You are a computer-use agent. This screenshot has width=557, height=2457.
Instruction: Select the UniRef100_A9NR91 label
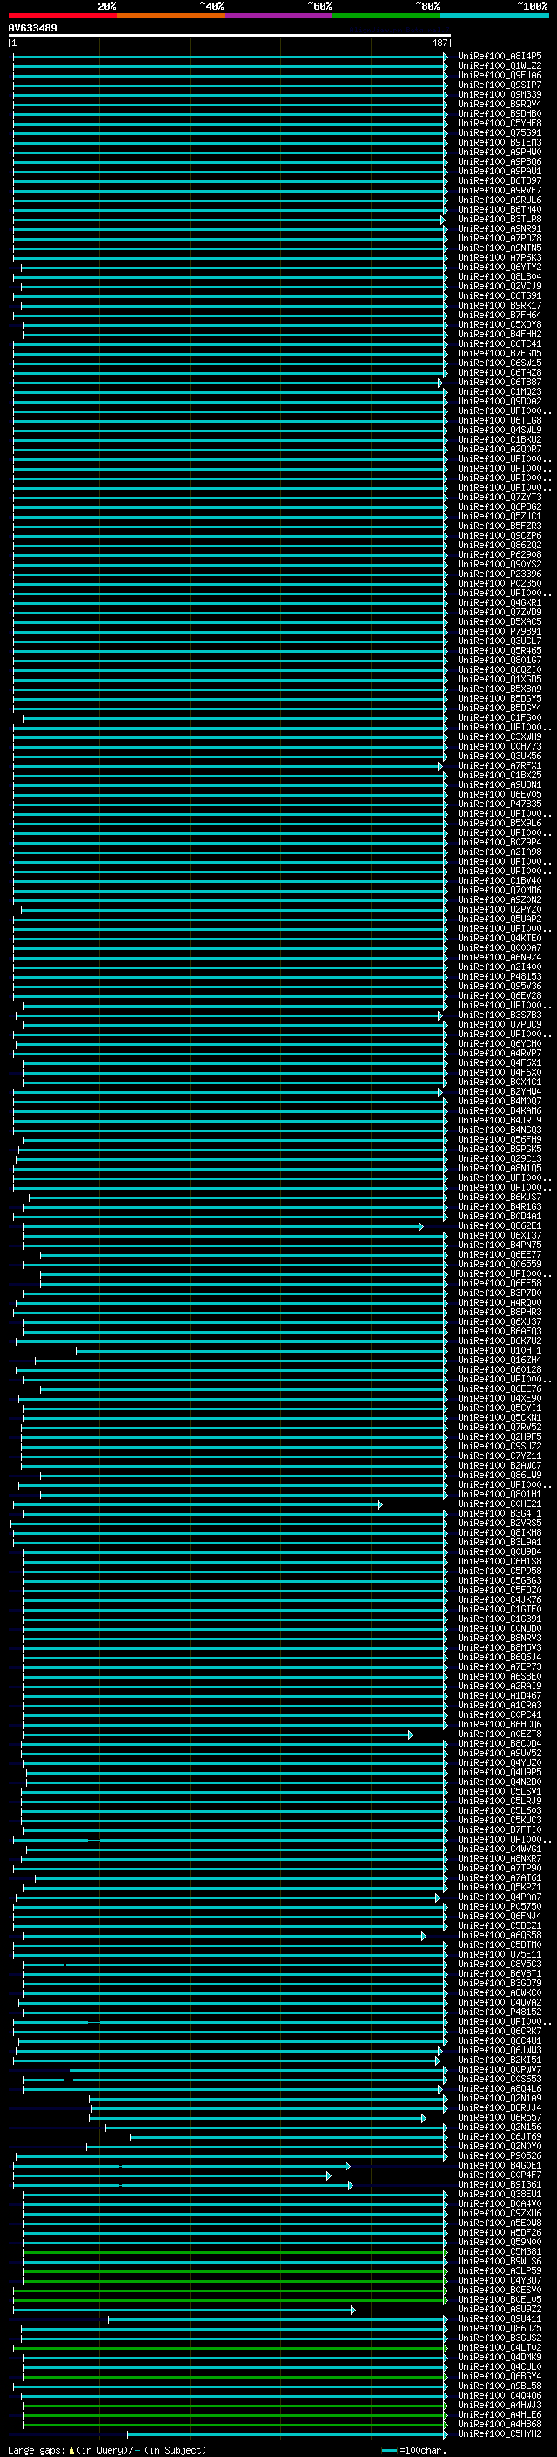[x=500, y=229]
